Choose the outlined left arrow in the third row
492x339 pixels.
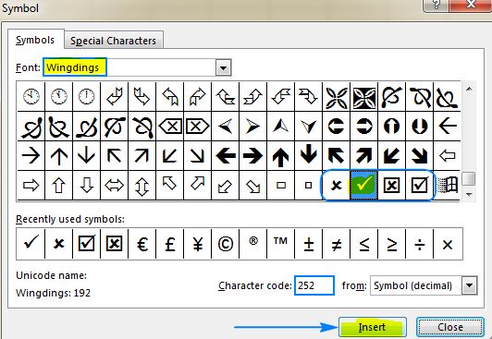click(x=447, y=156)
